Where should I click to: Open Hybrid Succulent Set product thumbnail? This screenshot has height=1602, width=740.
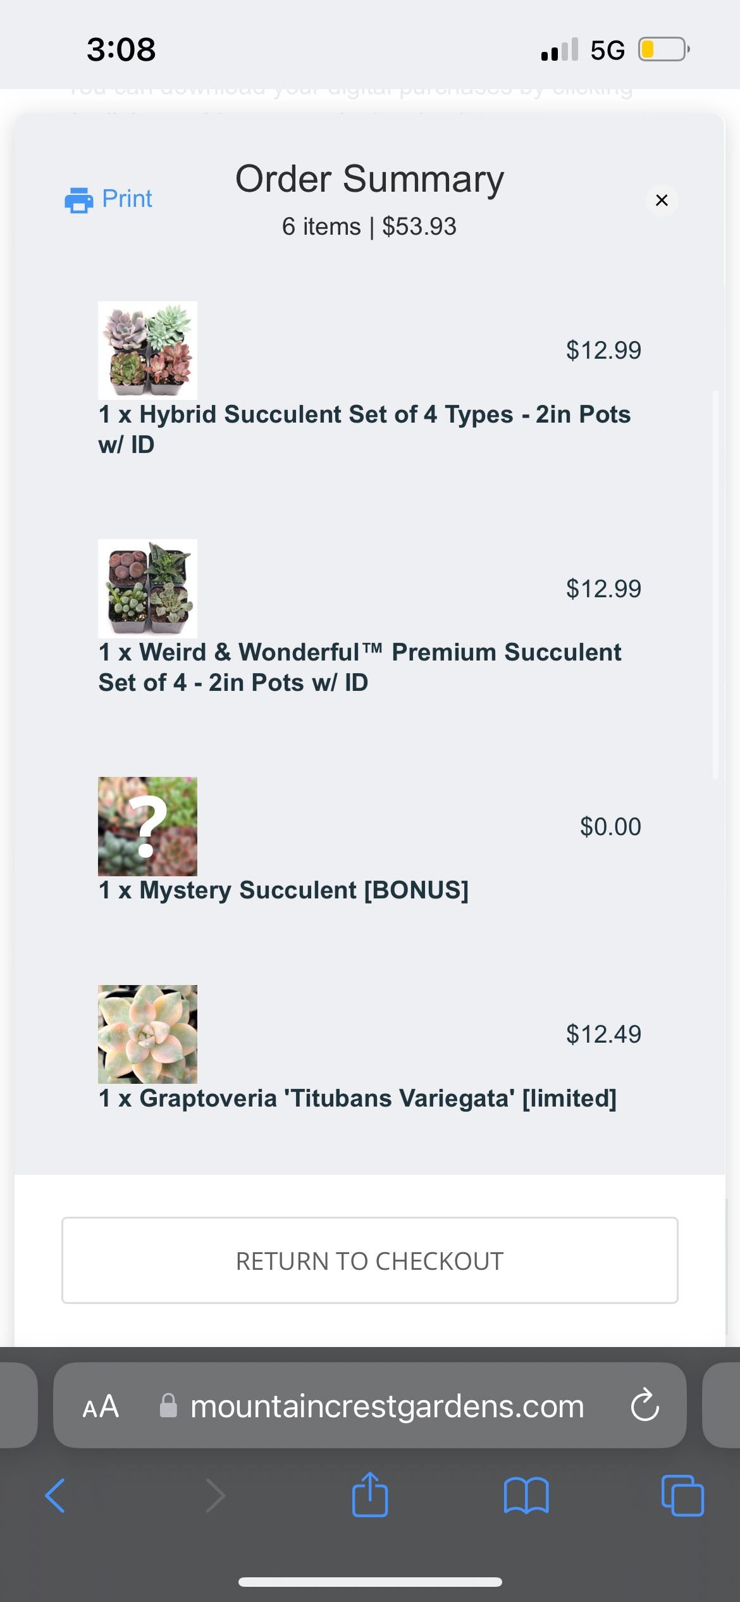pyautogui.click(x=147, y=350)
